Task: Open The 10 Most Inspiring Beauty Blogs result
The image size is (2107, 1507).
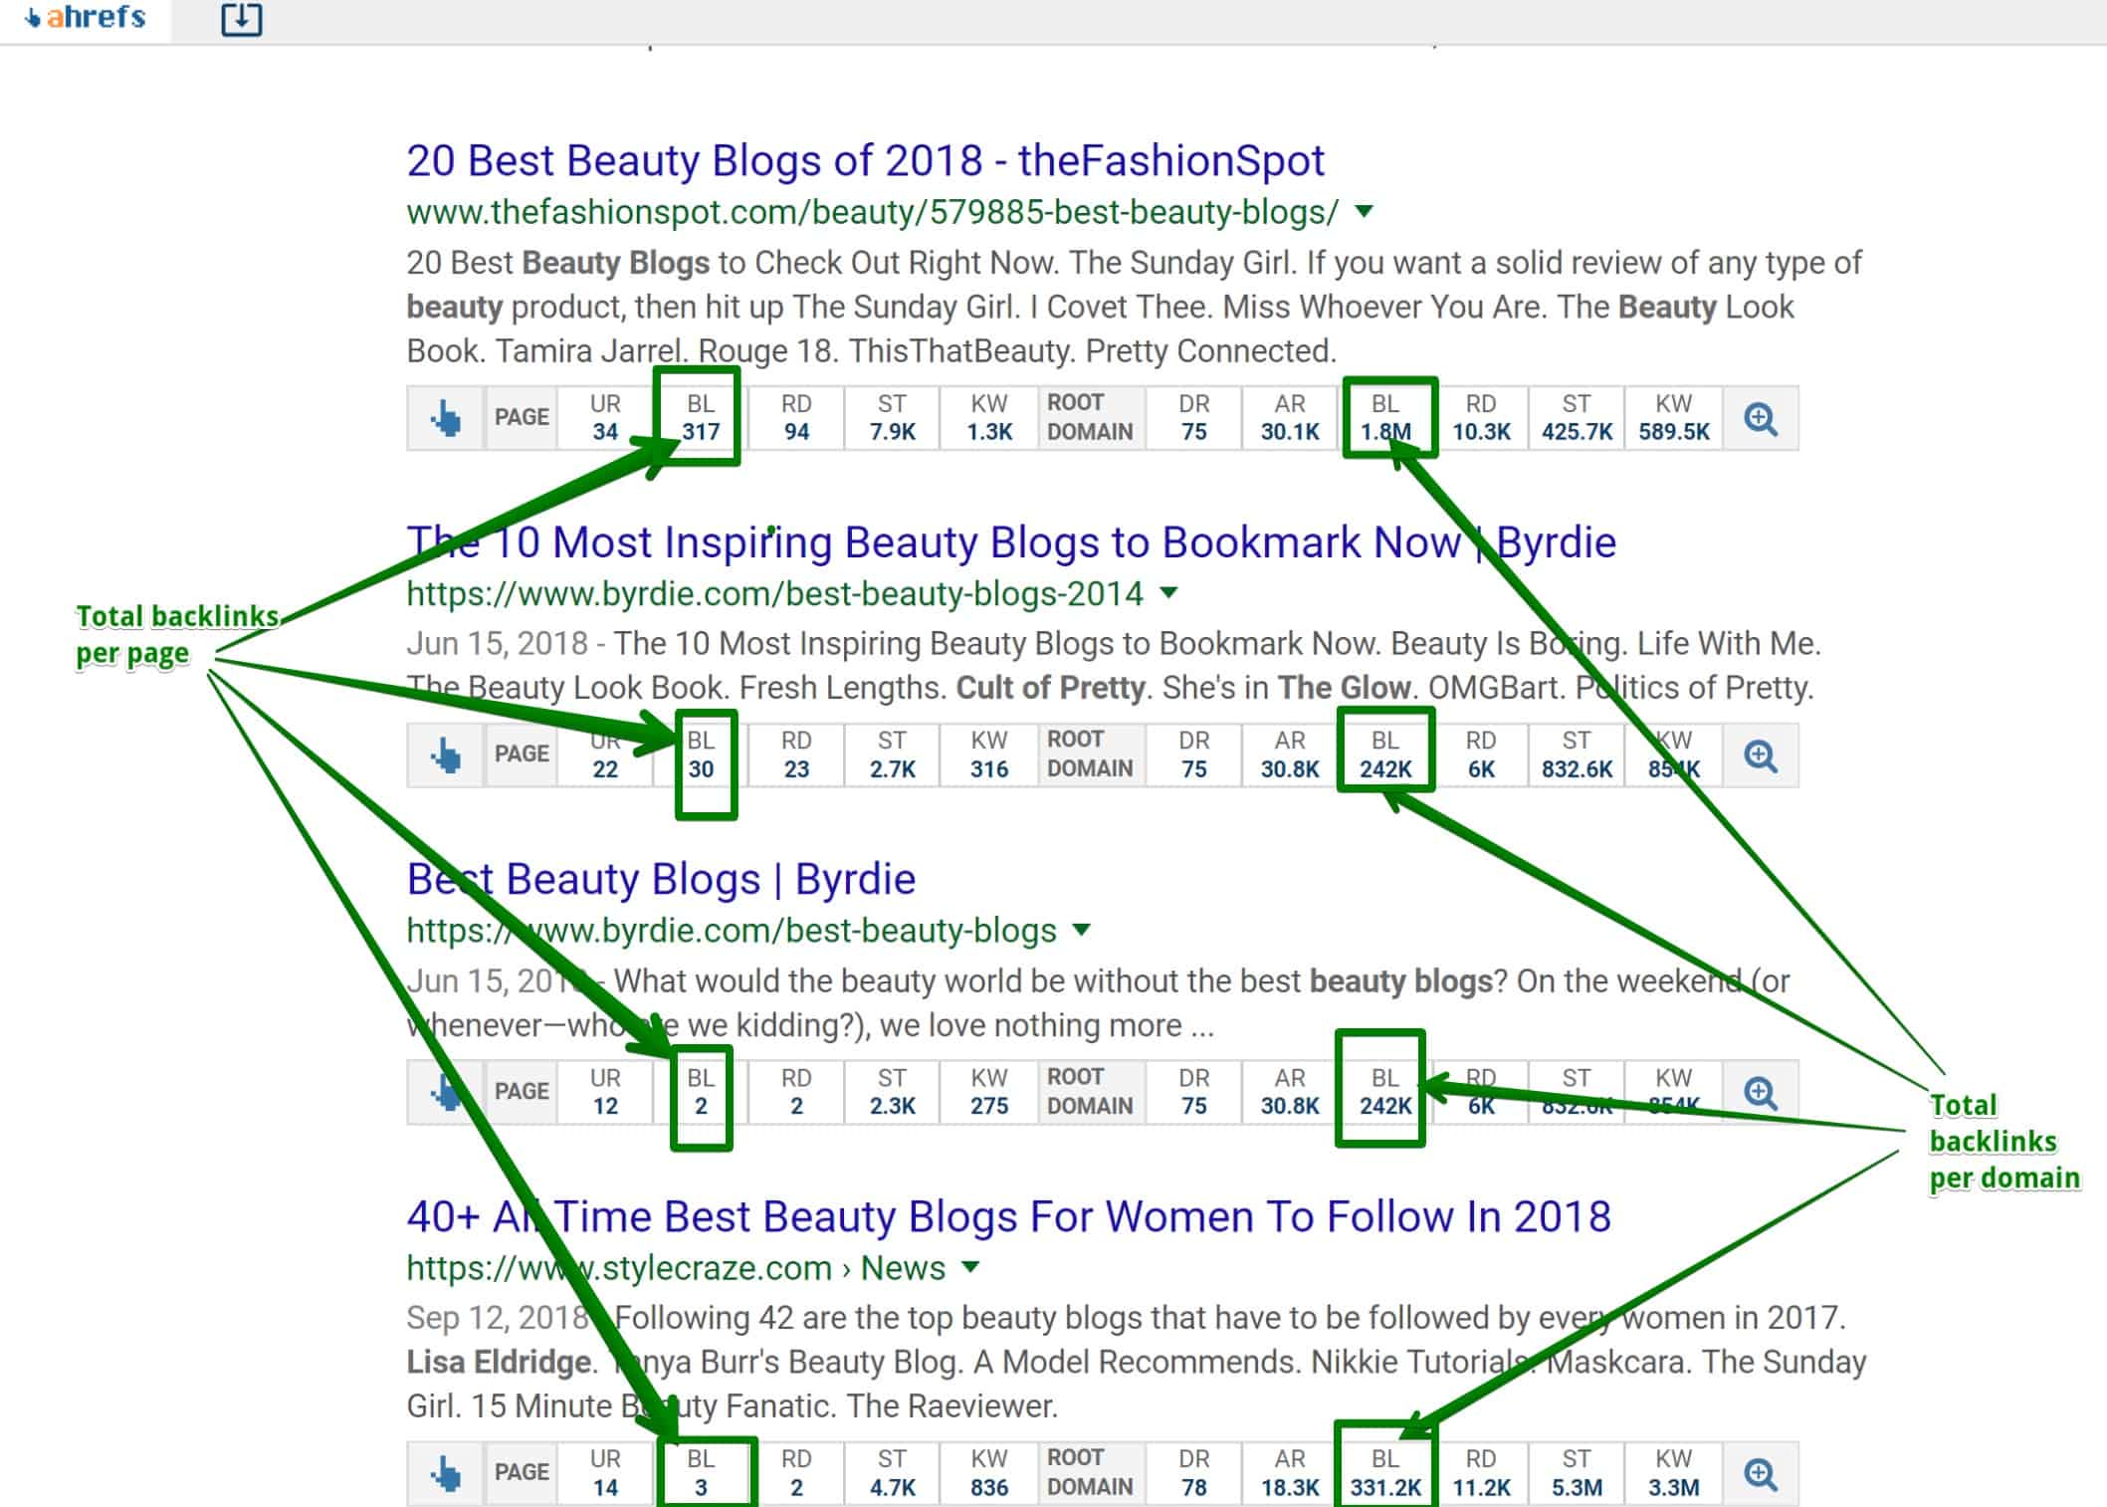Action: pos(1011,543)
